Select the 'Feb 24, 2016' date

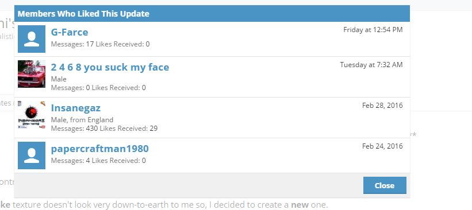[382, 146]
